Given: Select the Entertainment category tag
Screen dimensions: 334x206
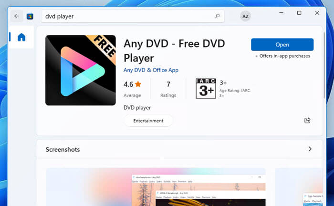Looking at the screenshot, I should coord(148,121).
